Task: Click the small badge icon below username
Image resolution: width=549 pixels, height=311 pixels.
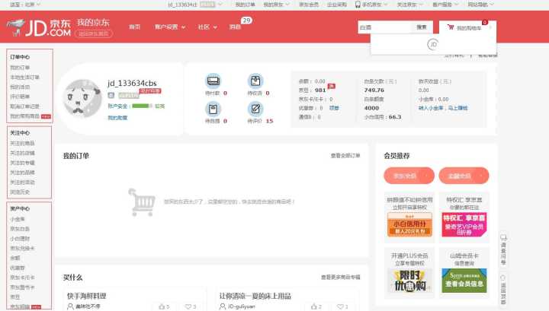Action: tap(111, 95)
